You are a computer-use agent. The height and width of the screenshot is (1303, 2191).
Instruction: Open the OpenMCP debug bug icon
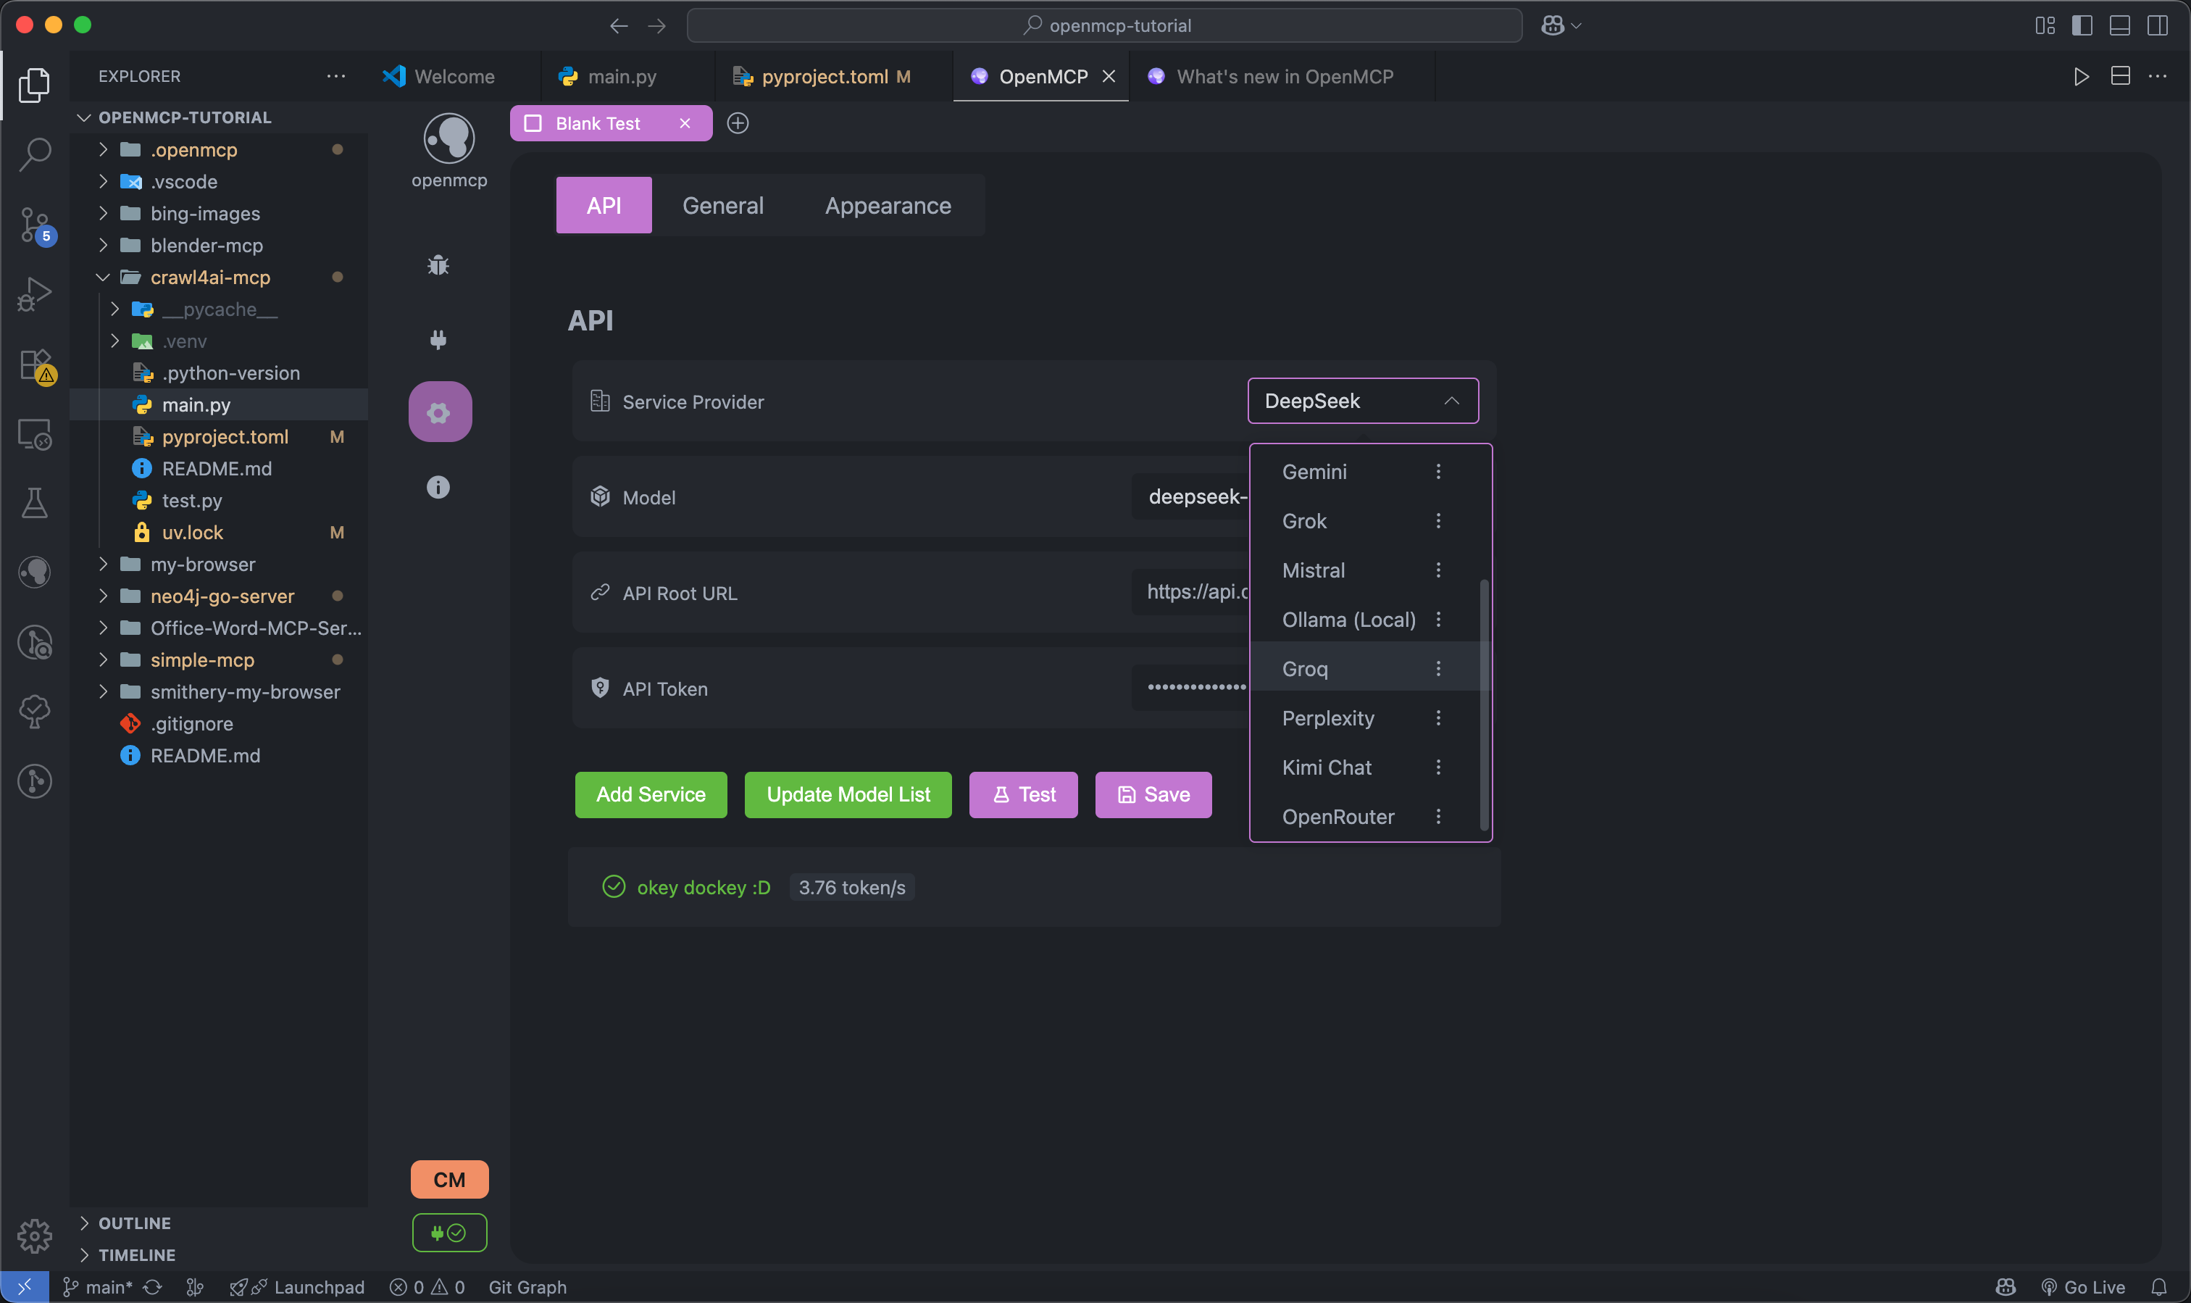point(438,265)
